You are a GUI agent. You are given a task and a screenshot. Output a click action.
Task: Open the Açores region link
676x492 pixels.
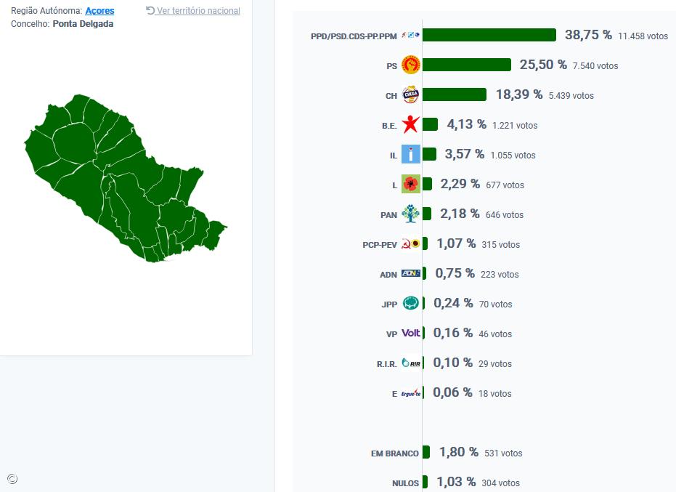(101, 10)
